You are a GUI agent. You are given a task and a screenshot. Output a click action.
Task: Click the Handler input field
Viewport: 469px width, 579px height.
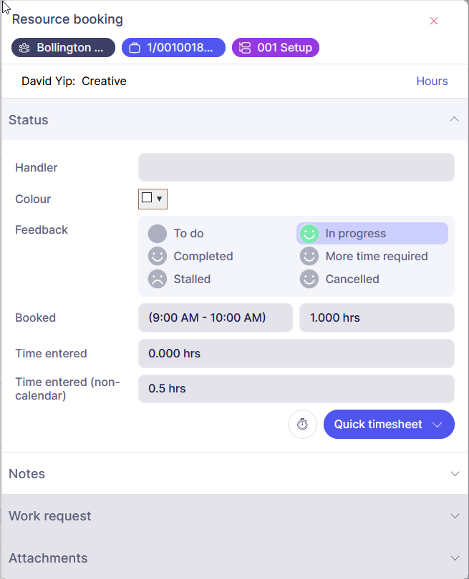[296, 167]
